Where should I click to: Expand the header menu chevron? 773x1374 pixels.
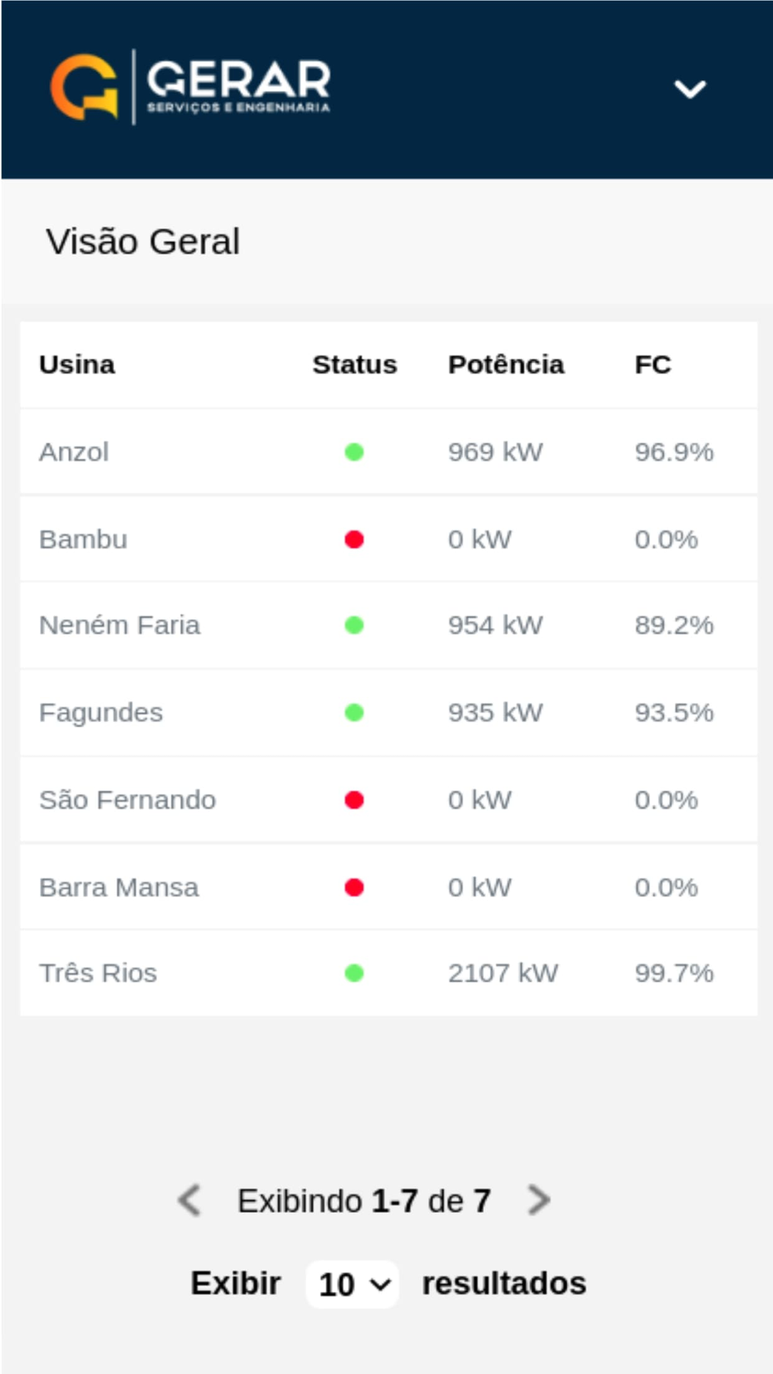(x=690, y=89)
